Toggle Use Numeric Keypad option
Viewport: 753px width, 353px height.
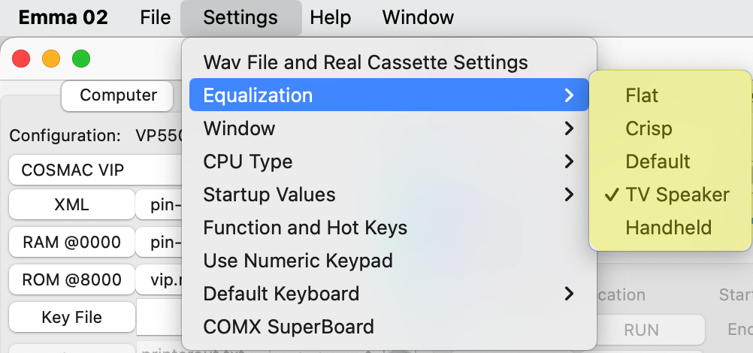pyautogui.click(x=298, y=261)
